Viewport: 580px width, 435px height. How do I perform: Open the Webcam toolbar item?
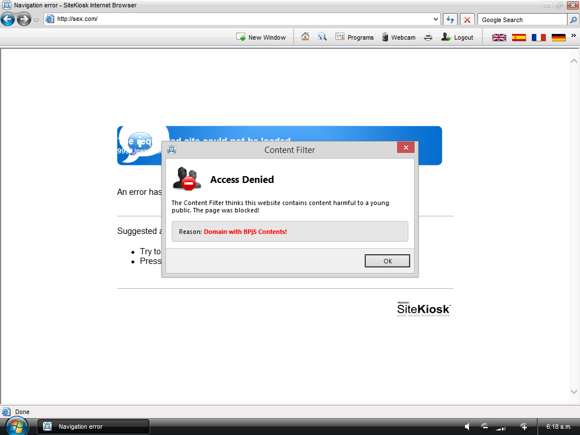click(398, 37)
